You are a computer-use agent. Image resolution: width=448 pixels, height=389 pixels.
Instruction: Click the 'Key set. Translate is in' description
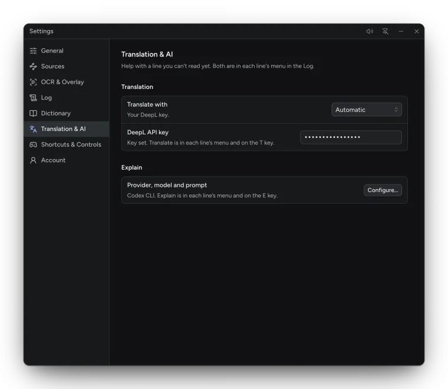click(x=200, y=143)
